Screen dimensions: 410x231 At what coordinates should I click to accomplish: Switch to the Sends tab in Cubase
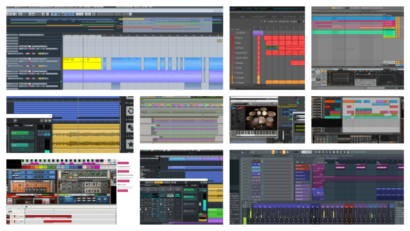point(16,126)
